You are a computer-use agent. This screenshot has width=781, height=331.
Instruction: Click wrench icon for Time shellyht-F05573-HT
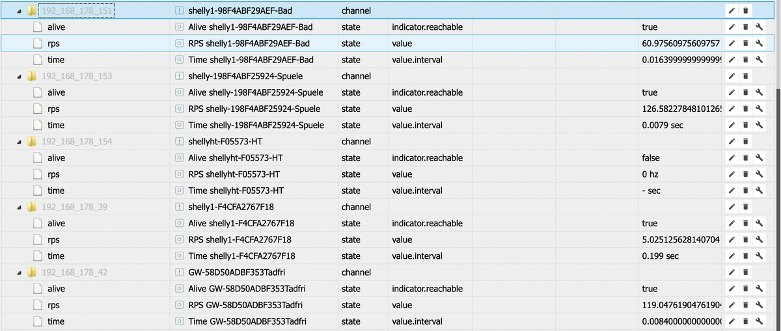click(x=759, y=191)
